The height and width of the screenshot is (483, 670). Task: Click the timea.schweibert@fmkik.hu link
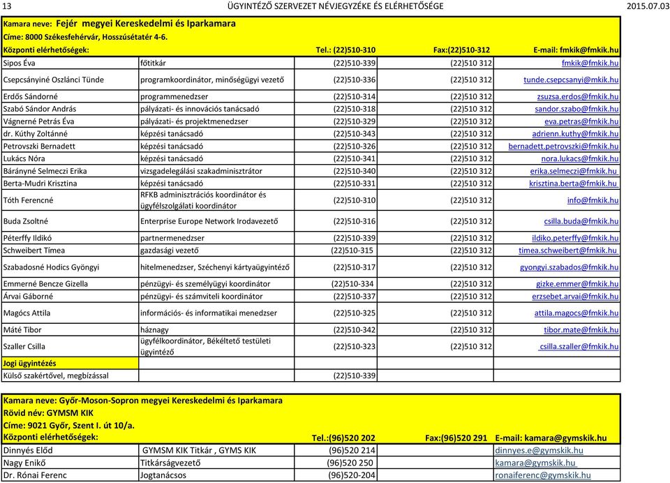point(569,251)
